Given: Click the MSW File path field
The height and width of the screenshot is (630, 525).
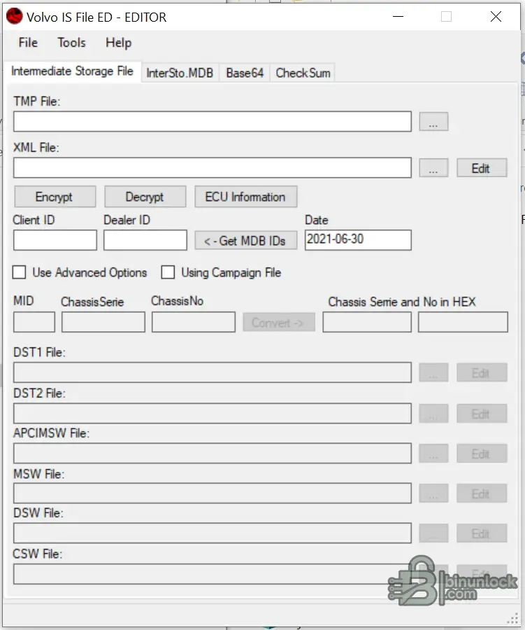Looking at the screenshot, I should 213,493.
